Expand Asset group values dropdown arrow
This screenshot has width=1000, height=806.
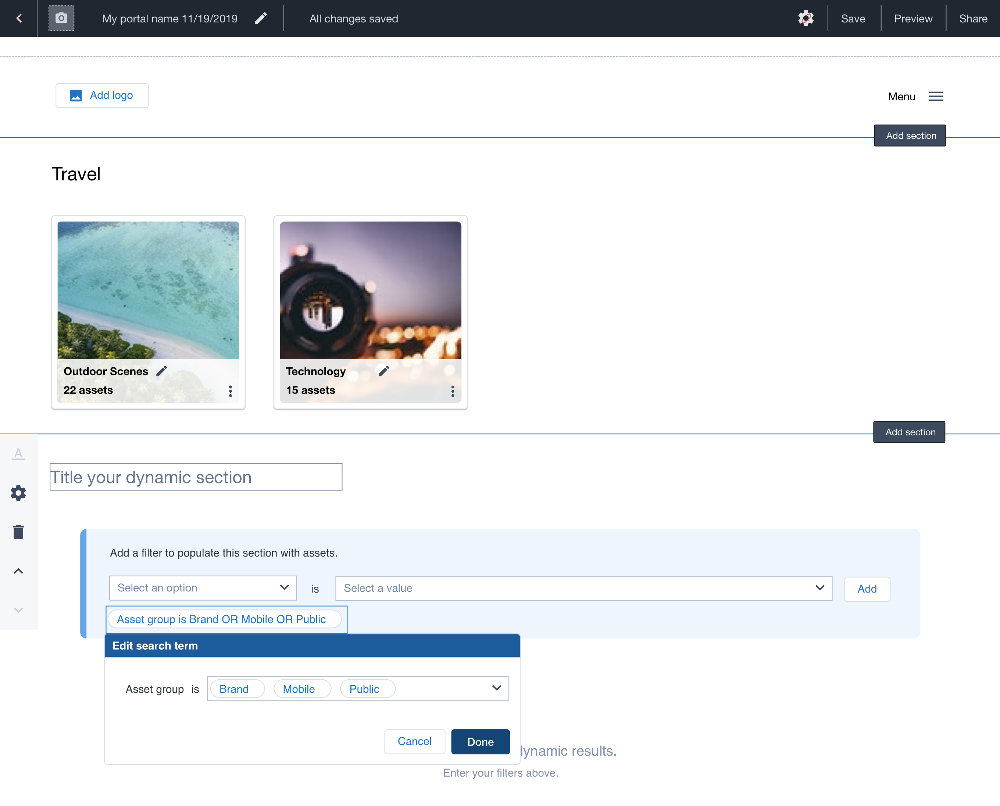(x=496, y=688)
